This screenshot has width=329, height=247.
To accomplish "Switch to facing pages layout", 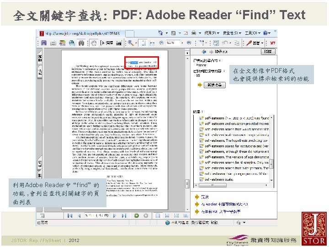I will [x=186, y=215].
